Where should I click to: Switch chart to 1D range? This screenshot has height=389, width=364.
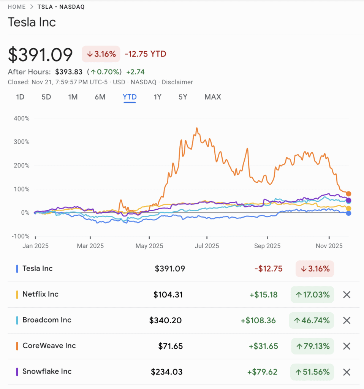[20, 97]
